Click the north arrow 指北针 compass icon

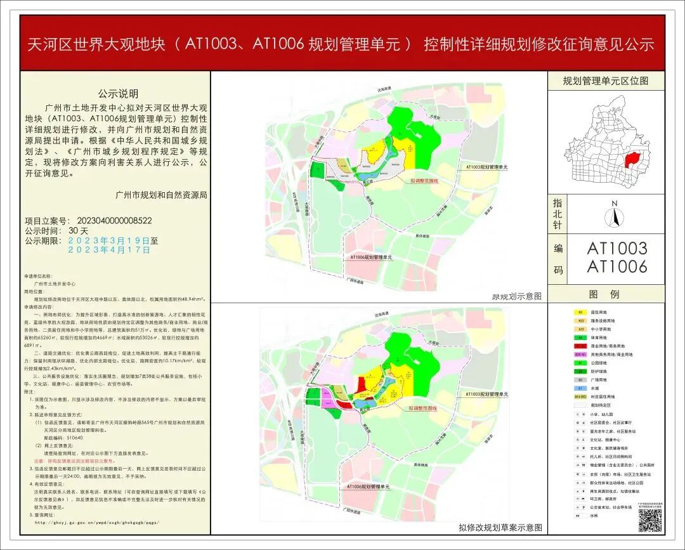pos(614,216)
